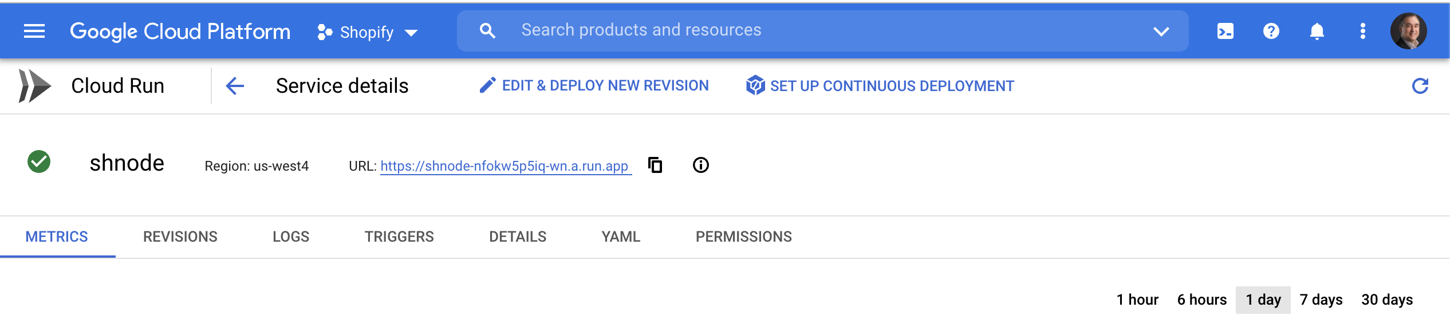Open the three-dot settings menu
This screenshot has height=323, width=1450.
pyautogui.click(x=1362, y=31)
